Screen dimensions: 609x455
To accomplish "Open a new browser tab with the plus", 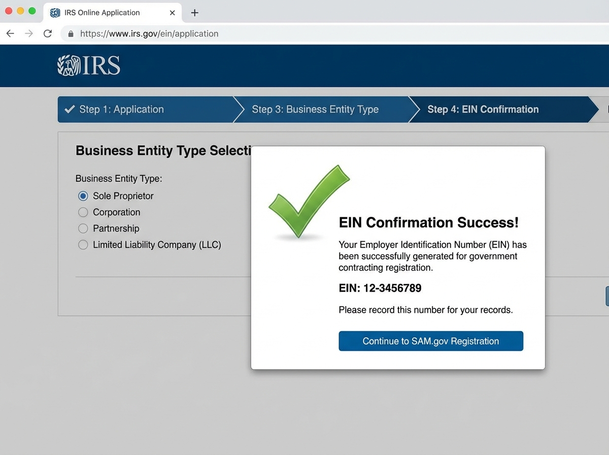I will [x=194, y=12].
